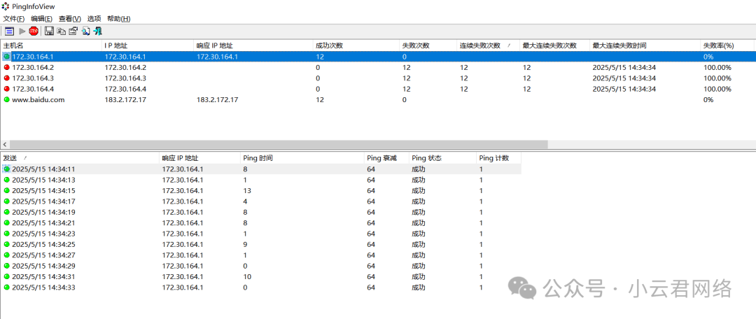
Task: Select ping record 2025/5/15 14:34:21
Action: tap(261, 222)
